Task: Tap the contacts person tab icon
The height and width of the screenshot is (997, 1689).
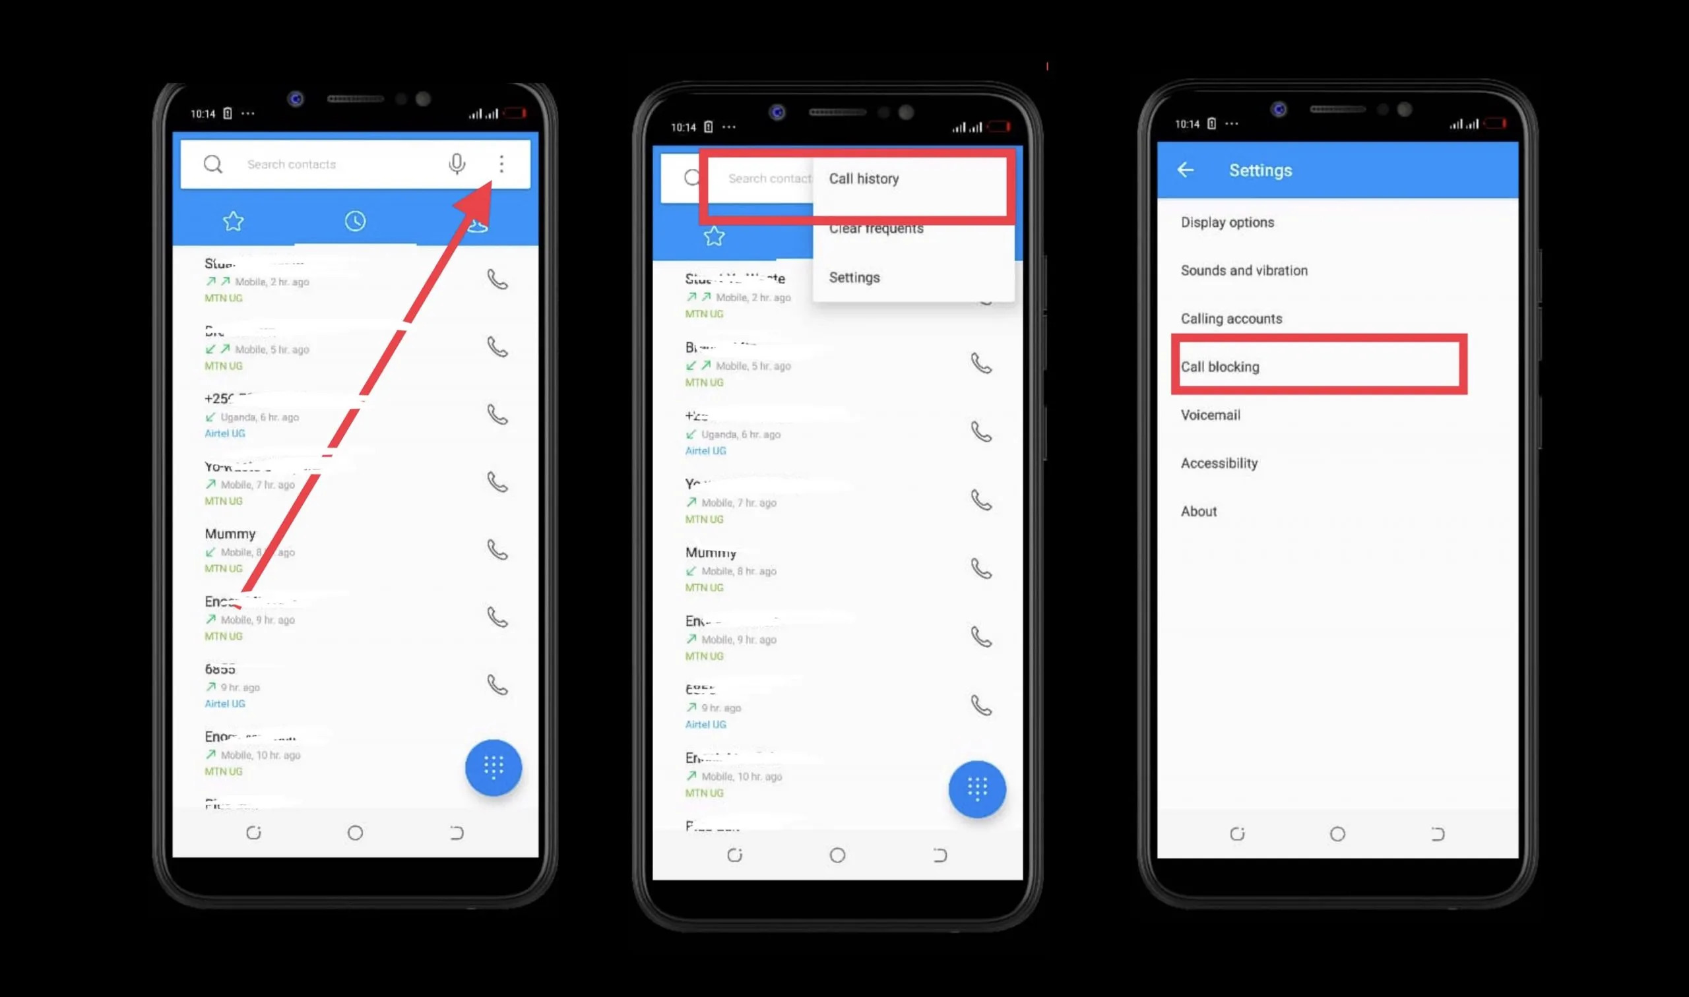Action: click(477, 221)
